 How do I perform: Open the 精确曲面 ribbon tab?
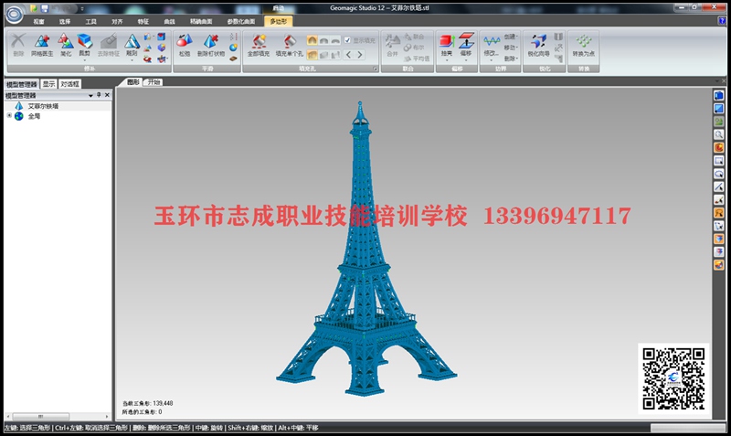pos(201,21)
